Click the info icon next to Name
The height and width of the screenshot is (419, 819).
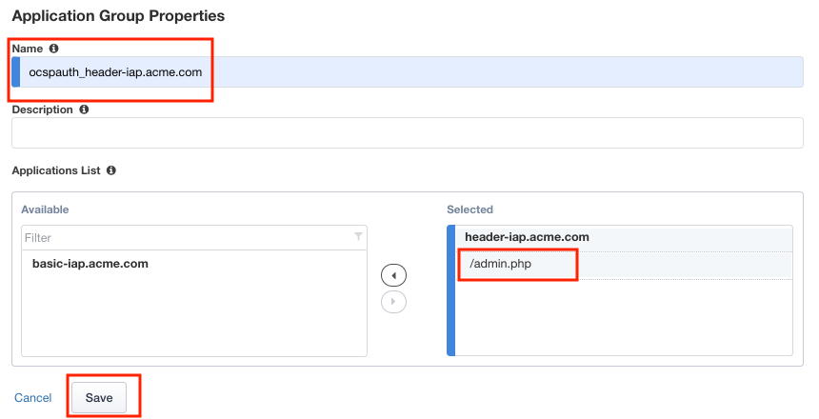[x=53, y=49]
